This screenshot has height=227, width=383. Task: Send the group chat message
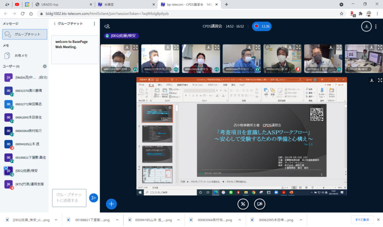[x=94, y=198]
